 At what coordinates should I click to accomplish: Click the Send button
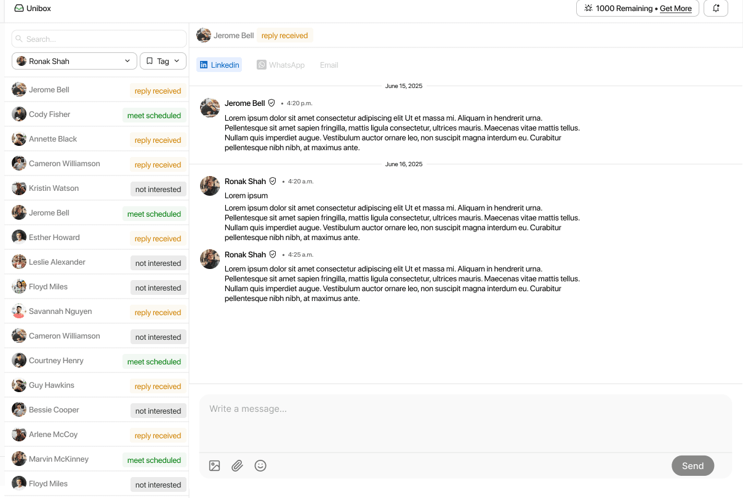pos(693,465)
